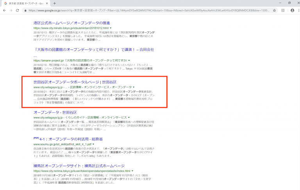This screenshot has width=300, height=190.
Task: Click the 2018/02/16 snippet under 大阪市 result
Action: (x=93, y=69)
